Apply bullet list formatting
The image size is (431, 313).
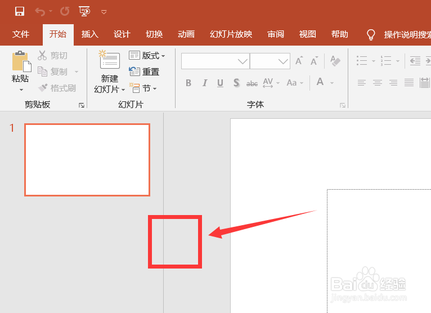pyautogui.click(x=362, y=60)
